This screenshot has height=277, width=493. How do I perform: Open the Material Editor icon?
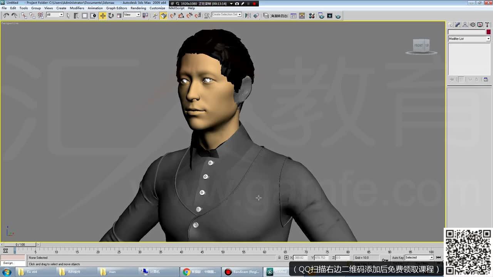coord(312,16)
